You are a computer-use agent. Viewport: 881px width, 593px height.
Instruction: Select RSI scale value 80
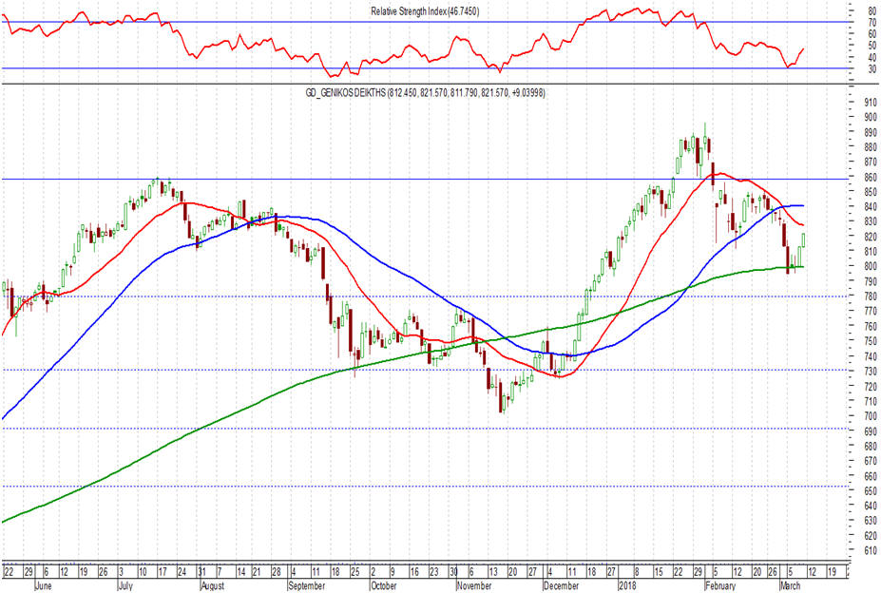click(x=872, y=11)
